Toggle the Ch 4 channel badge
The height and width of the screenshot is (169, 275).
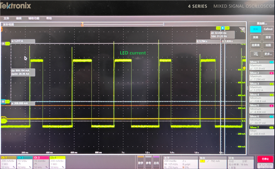(x=58, y=162)
